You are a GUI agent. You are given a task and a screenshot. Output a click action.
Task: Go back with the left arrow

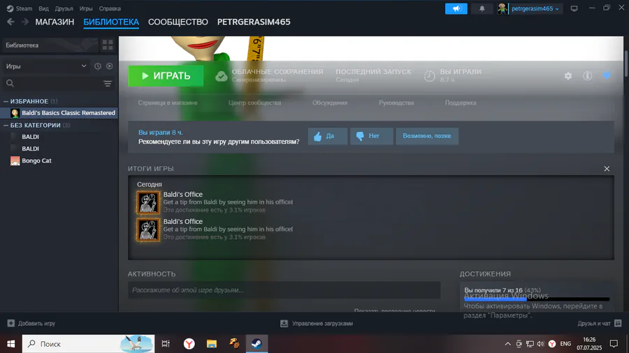10,22
